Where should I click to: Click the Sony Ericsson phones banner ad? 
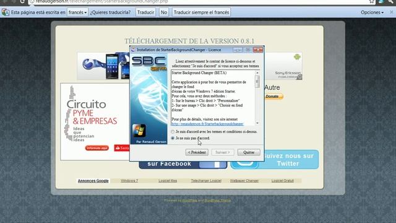pyautogui.click(x=103, y=66)
